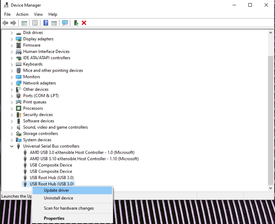Select the Security devices key icon
The width and height of the screenshot is (275, 224).
19,115
